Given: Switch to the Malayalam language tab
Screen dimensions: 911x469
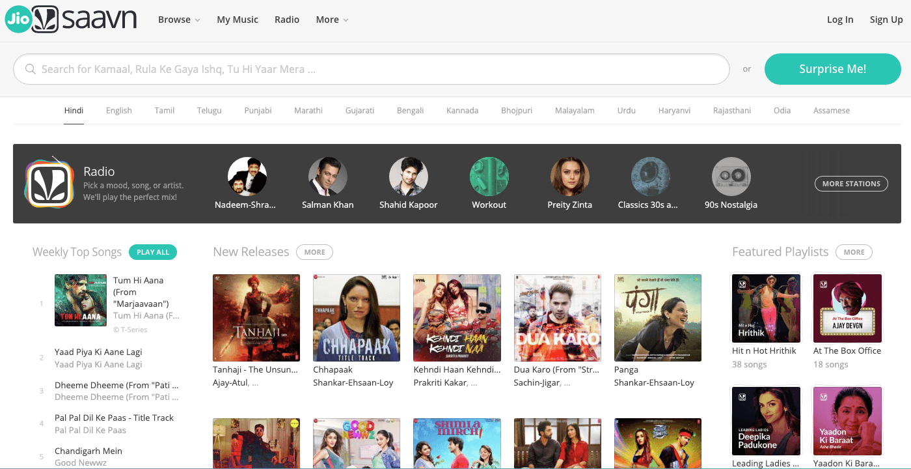Looking at the screenshot, I should coord(575,111).
